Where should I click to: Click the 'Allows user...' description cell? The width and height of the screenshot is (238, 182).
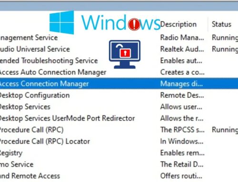[x=181, y=107]
